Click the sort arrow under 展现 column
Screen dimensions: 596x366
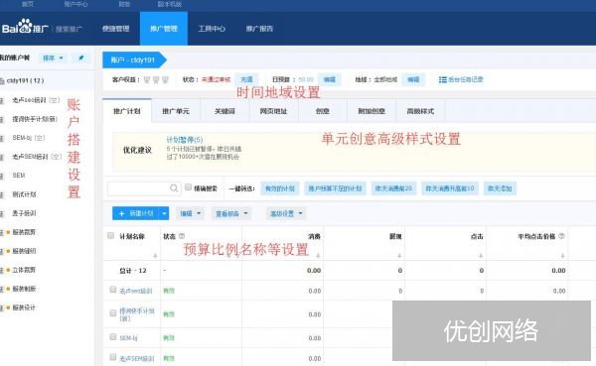(399, 256)
